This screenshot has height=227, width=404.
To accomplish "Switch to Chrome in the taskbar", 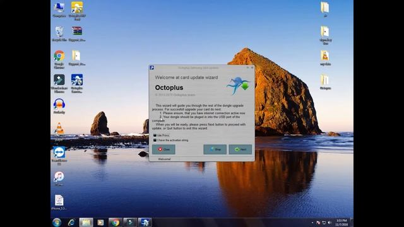I will pyautogui.click(x=115, y=223).
